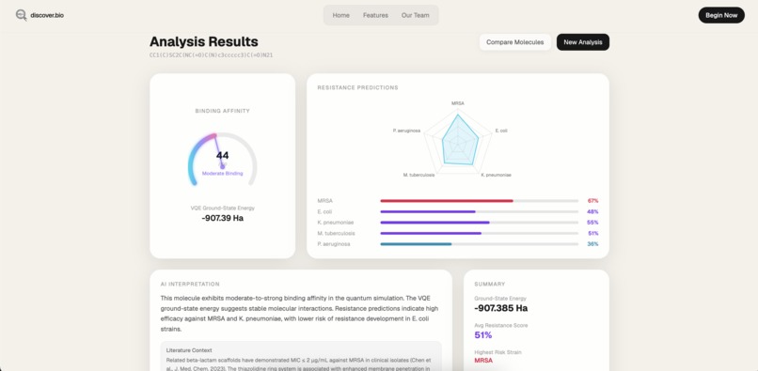This screenshot has height=371, width=758.
Task: Start a New Analysis
Action: (x=583, y=42)
